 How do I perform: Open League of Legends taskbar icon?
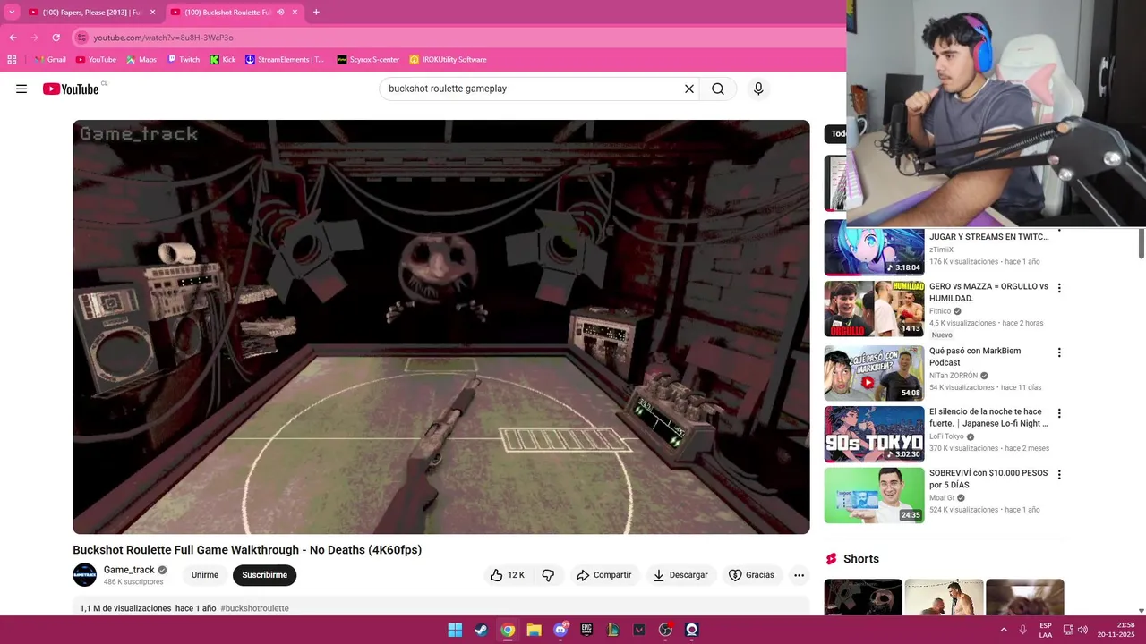coord(612,630)
